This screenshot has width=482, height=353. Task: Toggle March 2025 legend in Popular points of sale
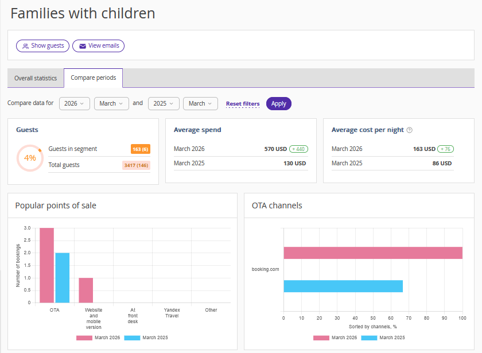(x=146, y=338)
